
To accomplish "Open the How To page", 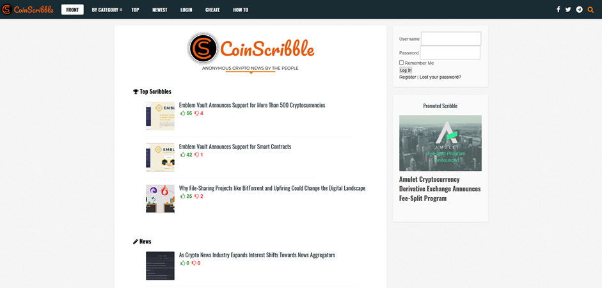I will (241, 10).
